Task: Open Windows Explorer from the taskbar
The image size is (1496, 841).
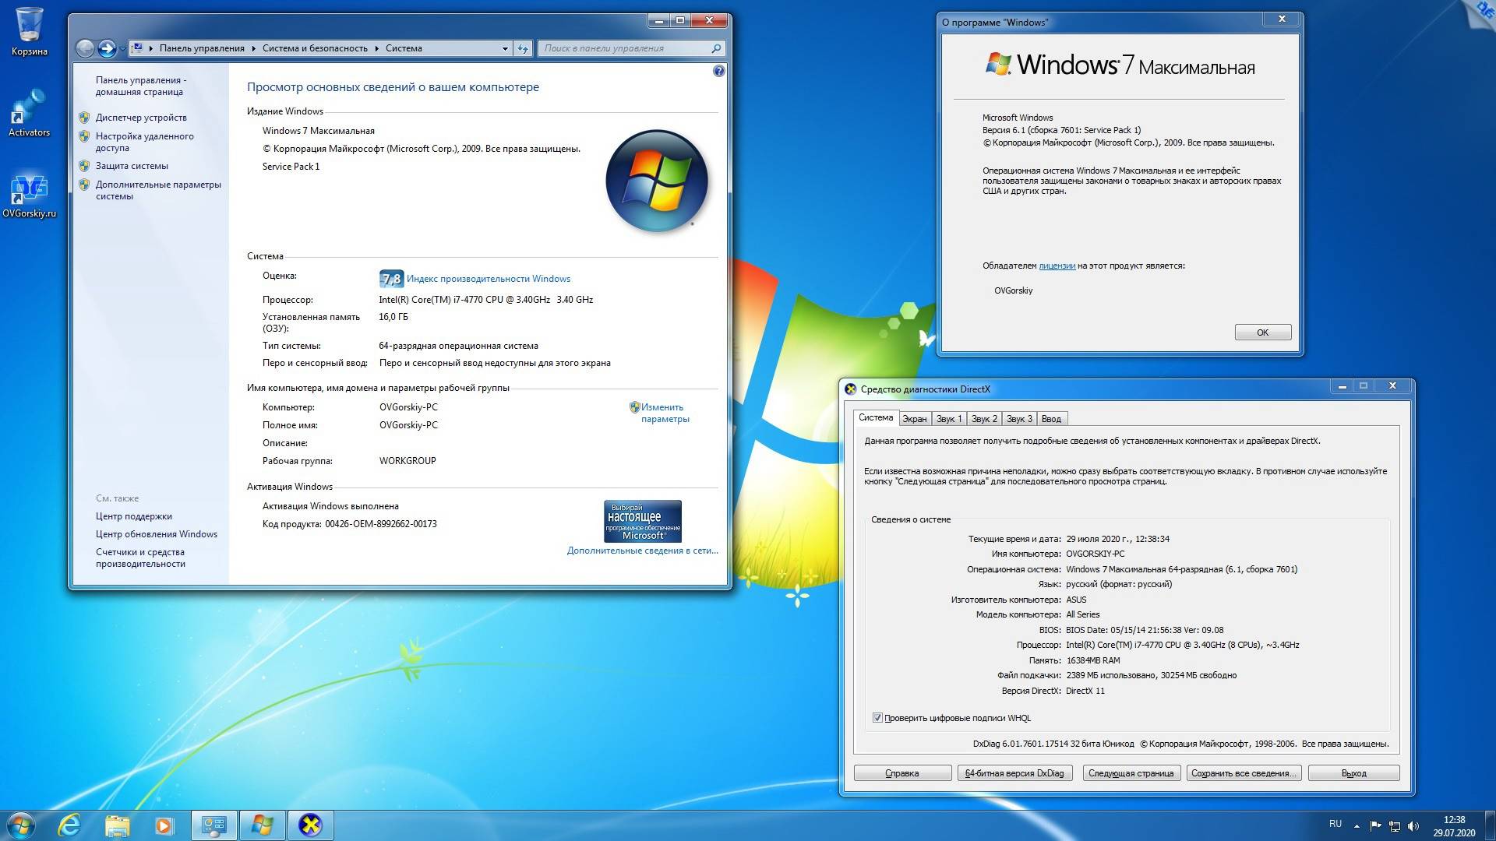Action: click(117, 825)
